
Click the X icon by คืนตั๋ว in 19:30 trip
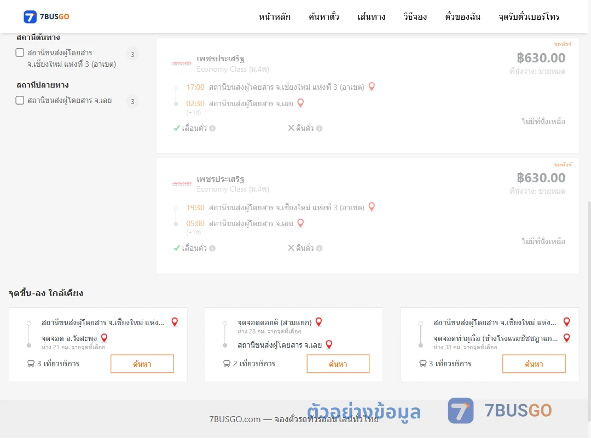[291, 248]
